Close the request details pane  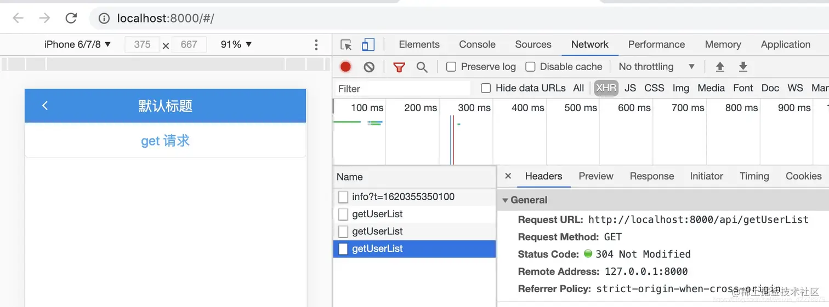(x=508, y=176)
